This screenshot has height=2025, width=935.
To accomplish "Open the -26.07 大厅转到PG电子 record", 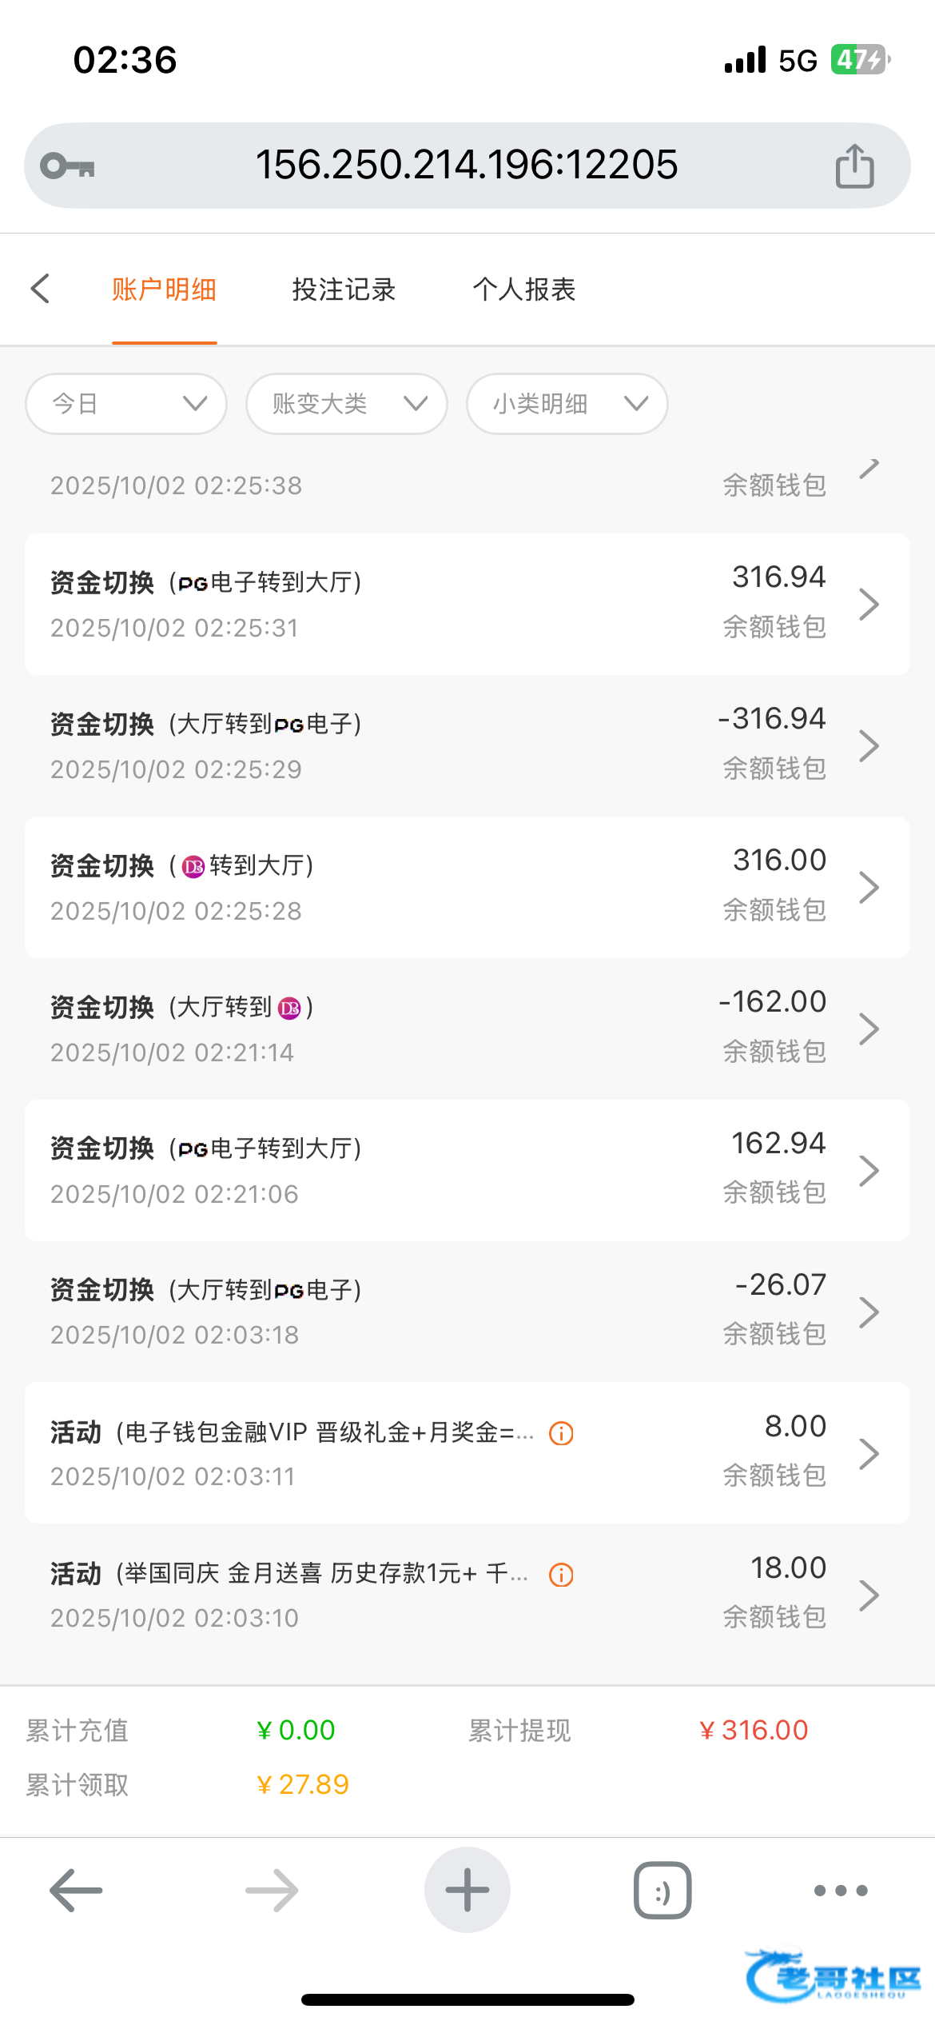I will (x=467, y=1312).
